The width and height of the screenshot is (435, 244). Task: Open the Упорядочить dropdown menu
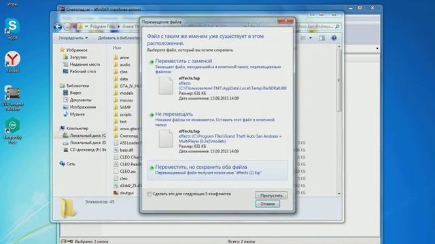[x=73, y=38]
